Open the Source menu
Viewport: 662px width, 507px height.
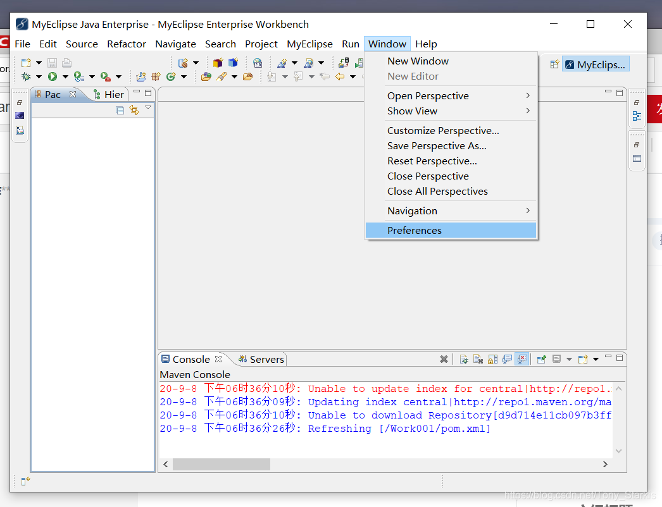click(x=82, y=44)
